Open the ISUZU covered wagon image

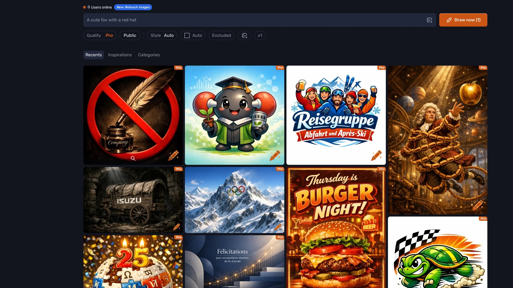coord(133,200)
